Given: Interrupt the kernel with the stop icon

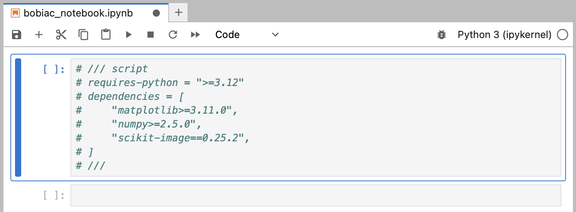Looking at the screenshot, I should [x=151, y=35].
